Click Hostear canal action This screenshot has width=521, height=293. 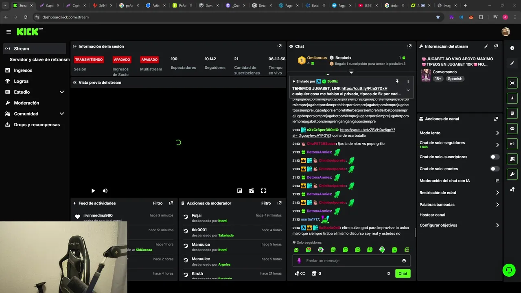tap(432, 215)
